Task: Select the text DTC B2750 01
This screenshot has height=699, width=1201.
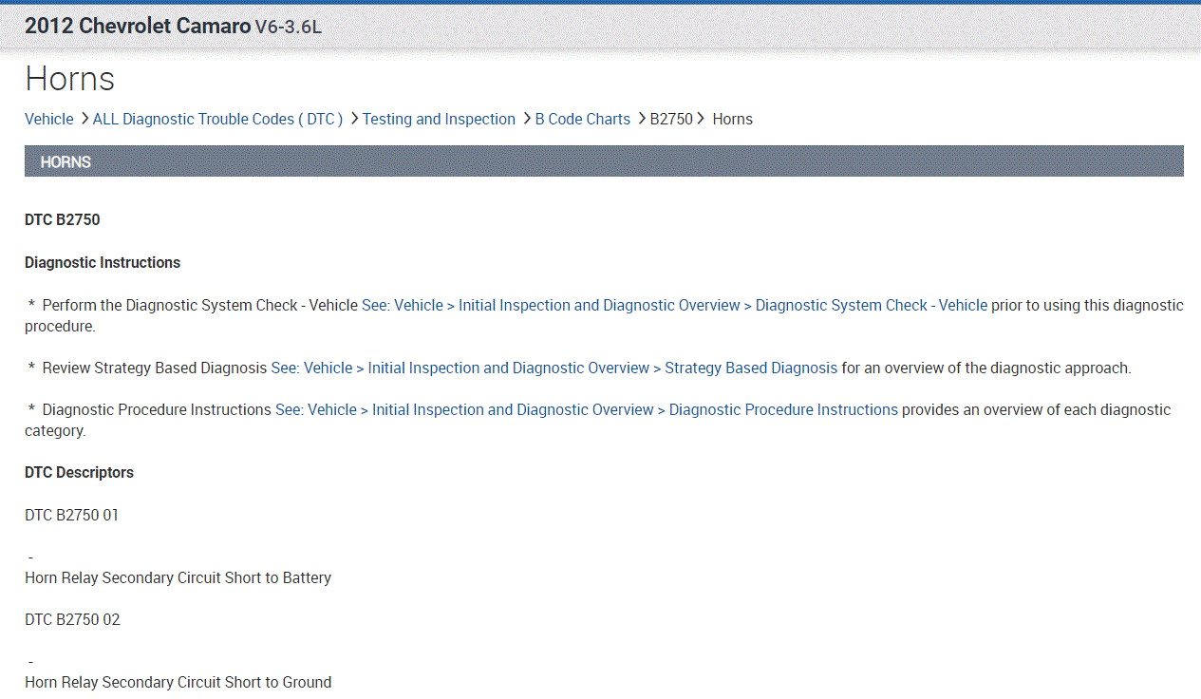Action: click(x=72, y=515)
